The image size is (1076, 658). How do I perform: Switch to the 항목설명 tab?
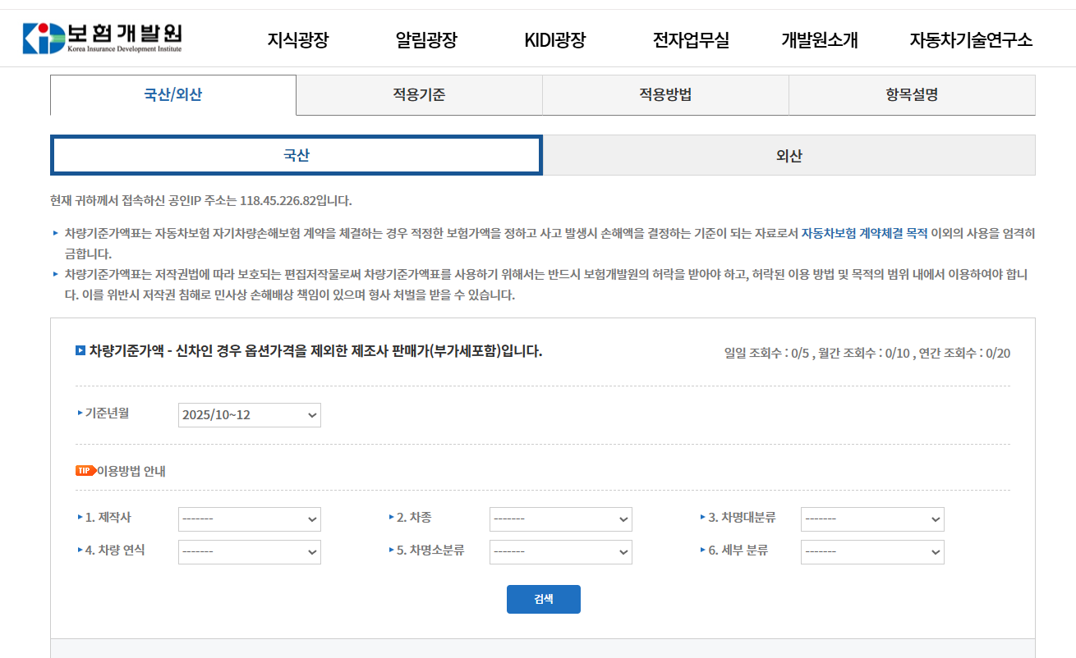(x=912, y=95)
